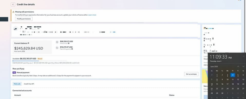
Task: Click the As of Jun 4, 2026 date note
Action: (x=20, y=51)
